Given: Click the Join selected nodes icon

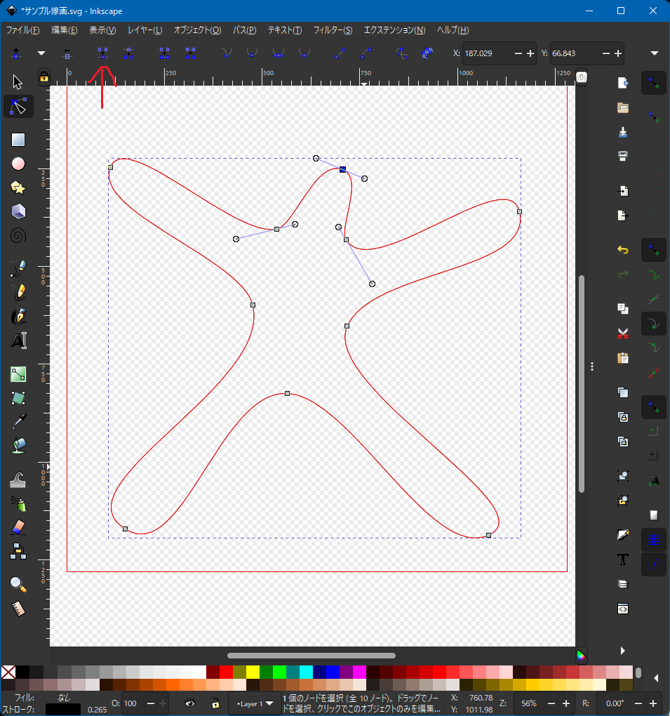Looking at the screenshot, I should pos(103,53).
